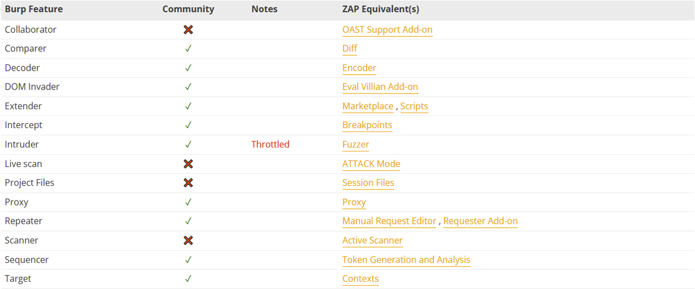
Task: Open the OAST Support Add-on link
Action: [x=387, y=30]
